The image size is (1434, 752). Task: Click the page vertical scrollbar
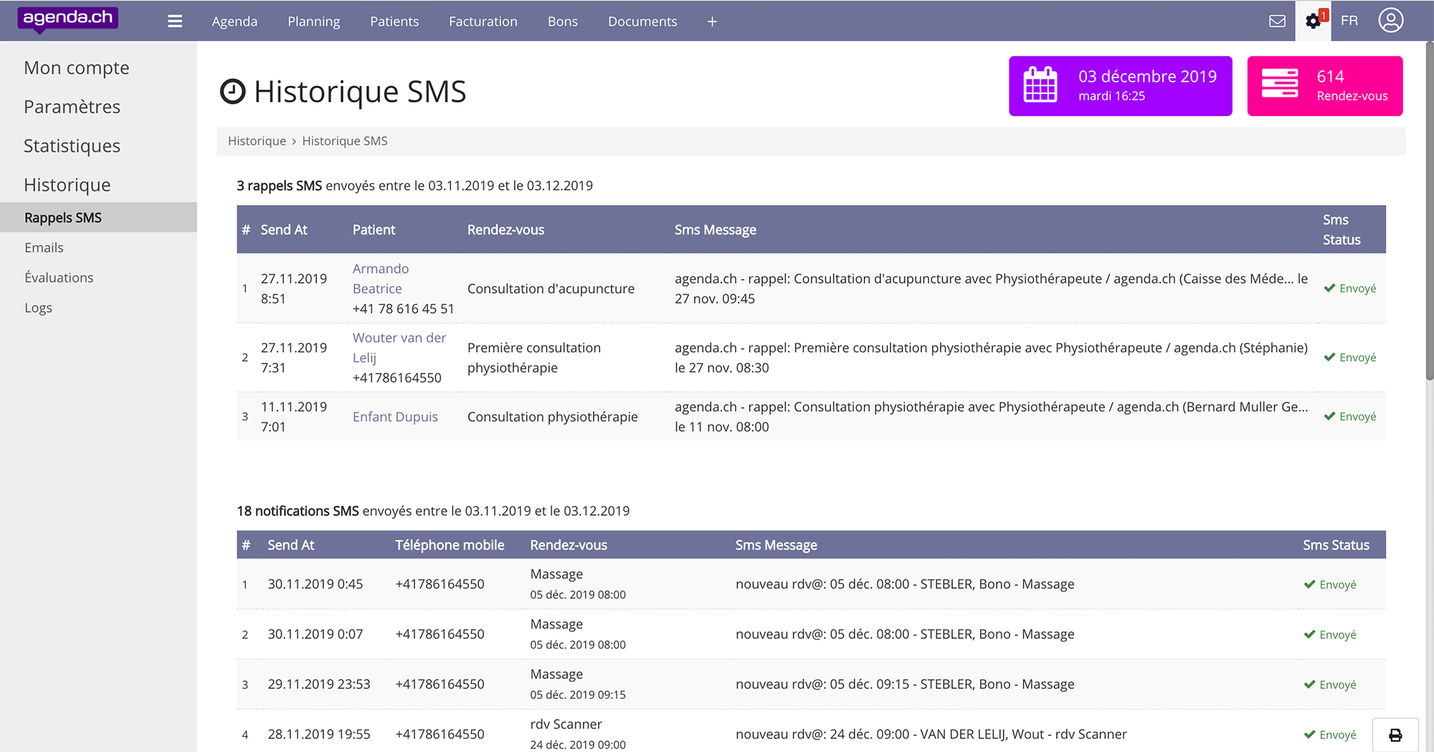point(1429,215)
